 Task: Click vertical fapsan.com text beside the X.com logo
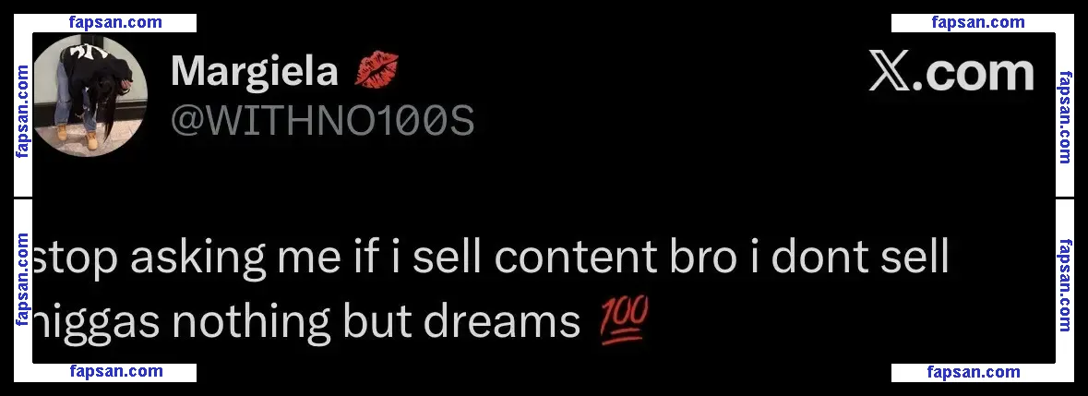[x=1065, y=116]
